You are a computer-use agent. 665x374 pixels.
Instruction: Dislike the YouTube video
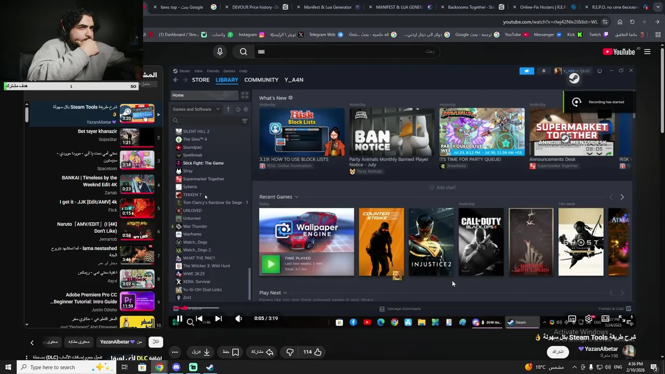(290, 352)
